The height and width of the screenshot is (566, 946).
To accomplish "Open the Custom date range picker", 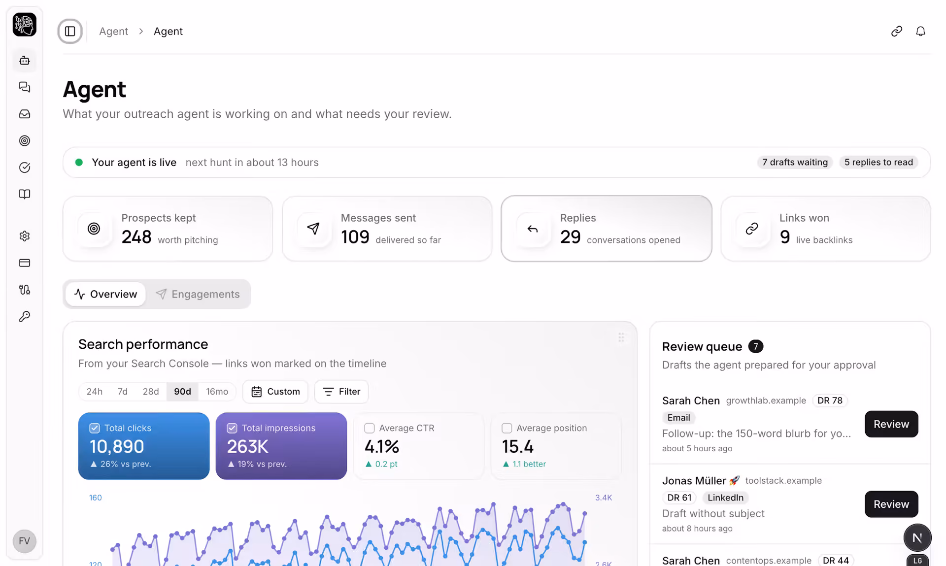I will pos(275,392).
